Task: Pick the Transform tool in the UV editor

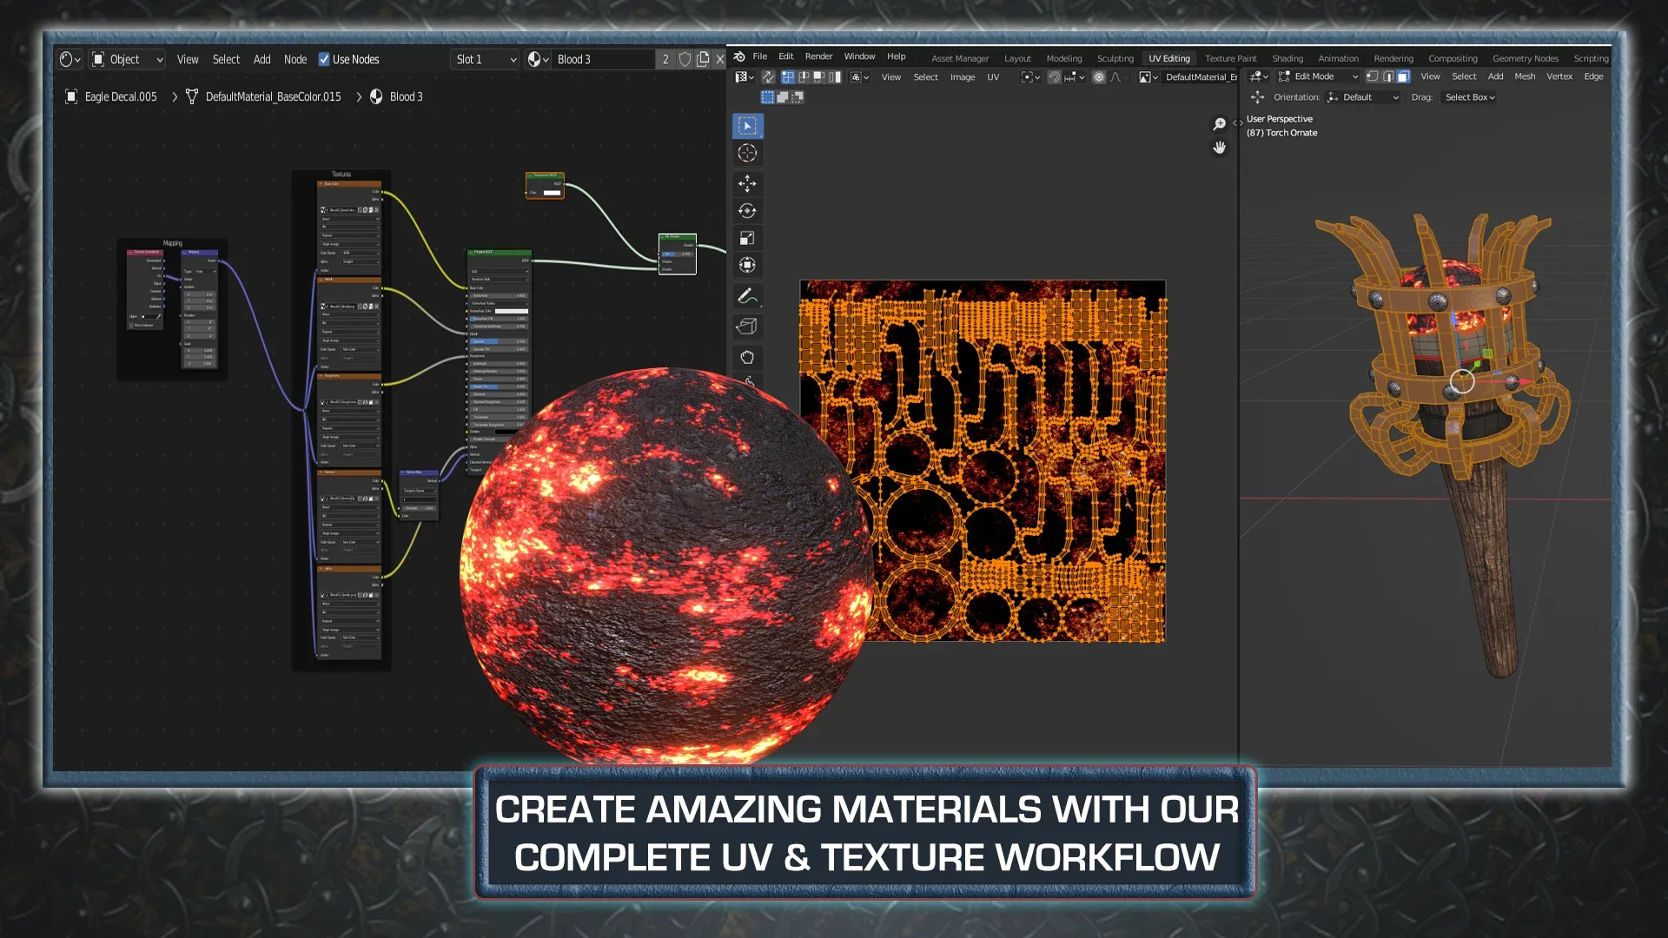Action: pos(748,265)
